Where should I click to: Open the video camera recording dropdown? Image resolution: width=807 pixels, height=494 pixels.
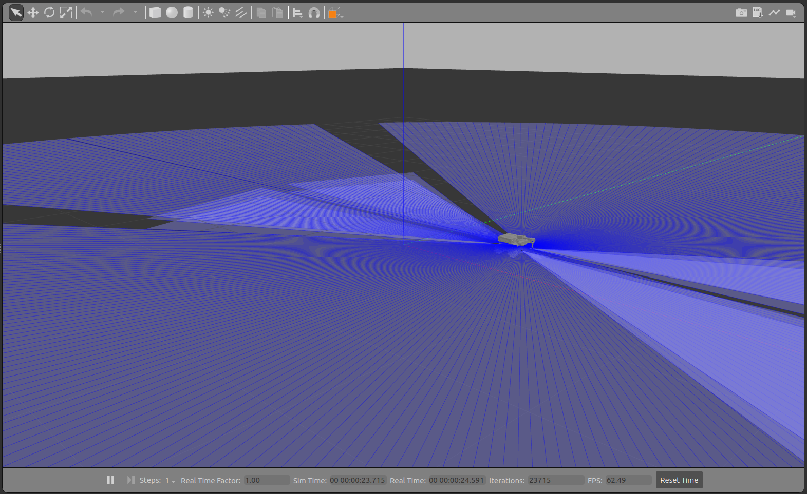tap(791, 13)
